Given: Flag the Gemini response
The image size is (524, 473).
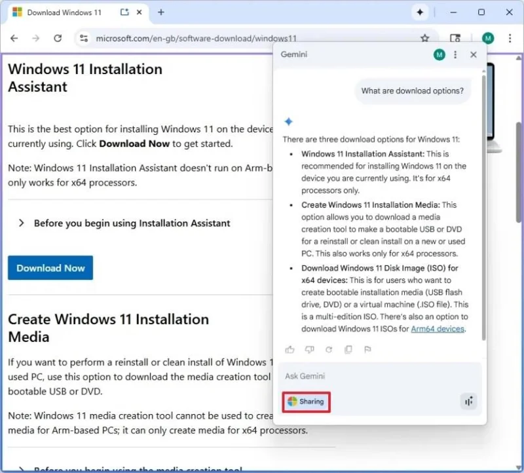Looking at the screenshot, I should [x=367, y=349].
